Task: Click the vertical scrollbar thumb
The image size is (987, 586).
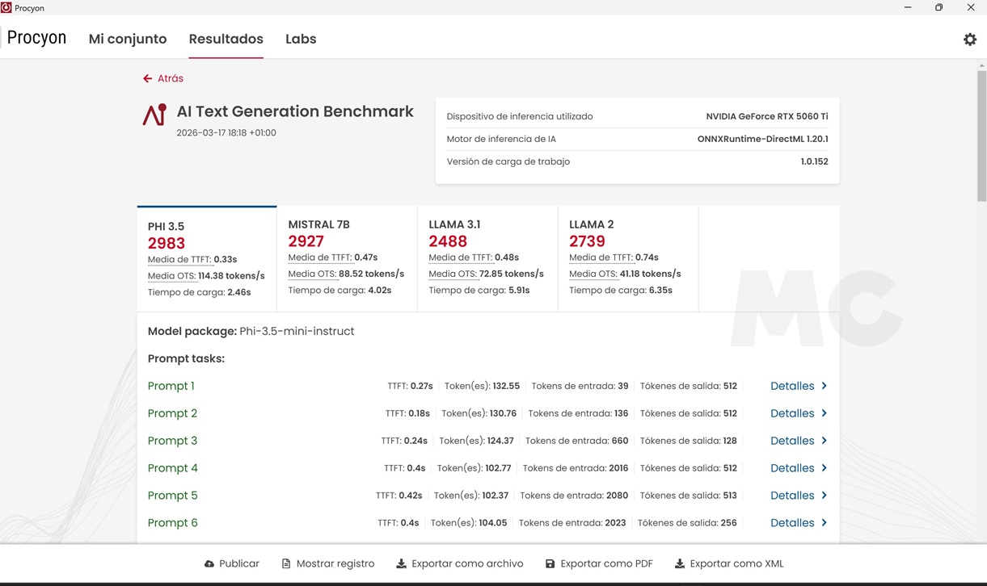Action: click(981, 133)
